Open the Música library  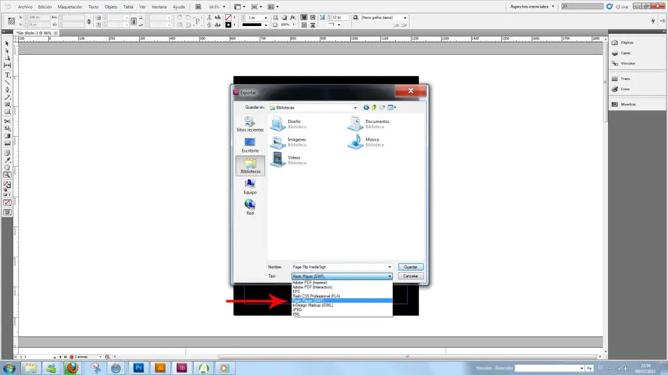click(365, 142)
